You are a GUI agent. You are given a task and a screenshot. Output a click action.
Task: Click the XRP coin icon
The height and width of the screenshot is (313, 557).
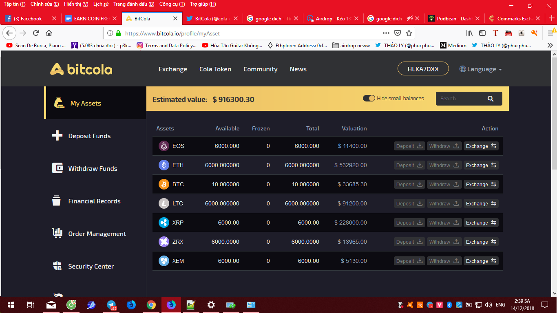[x=164, y=223]
